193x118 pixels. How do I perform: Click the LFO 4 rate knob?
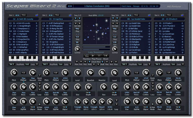tap(102, 102)
